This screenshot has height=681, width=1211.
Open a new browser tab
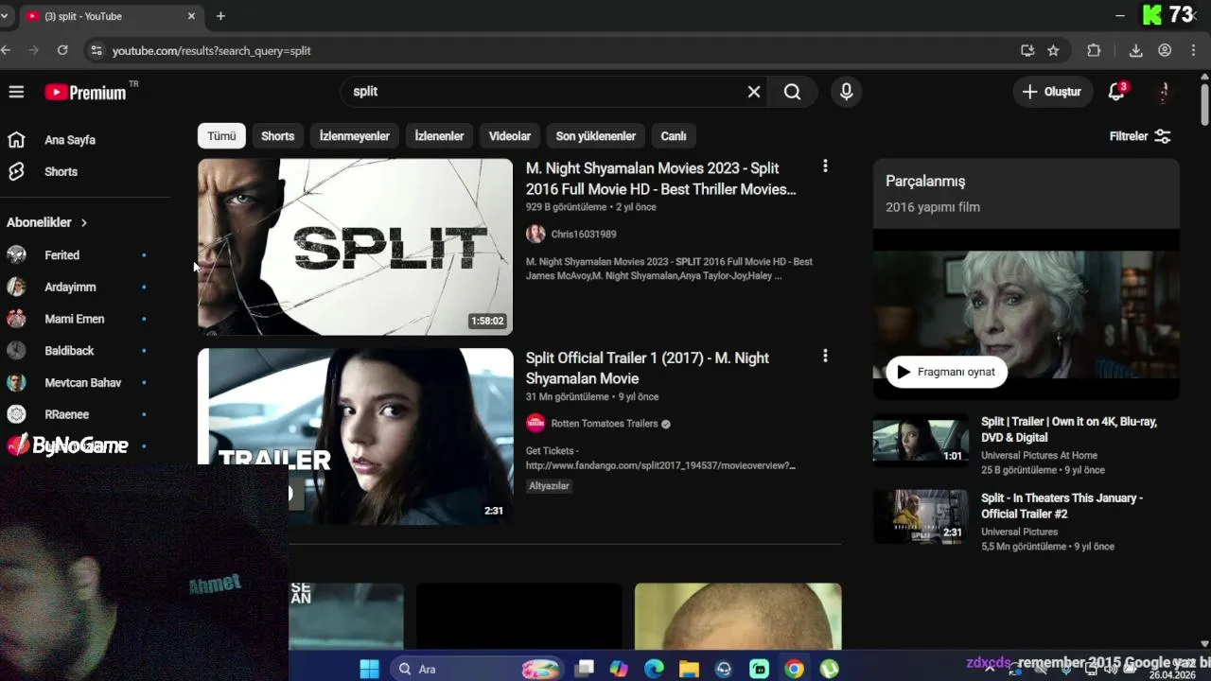click(x=220, y=16)
